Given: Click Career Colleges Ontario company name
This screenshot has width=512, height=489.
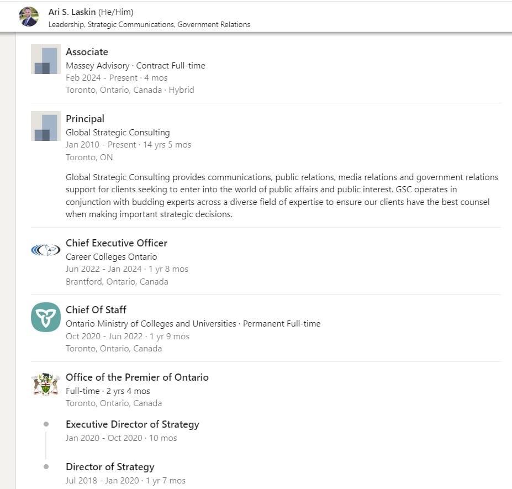Looking at the screenshot, I should (x=112, y=257).
